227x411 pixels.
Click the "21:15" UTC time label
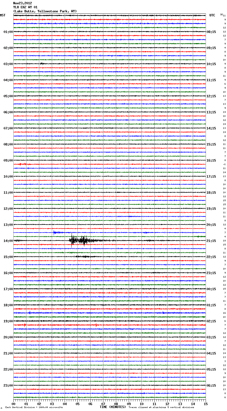[x=211, y=241]
